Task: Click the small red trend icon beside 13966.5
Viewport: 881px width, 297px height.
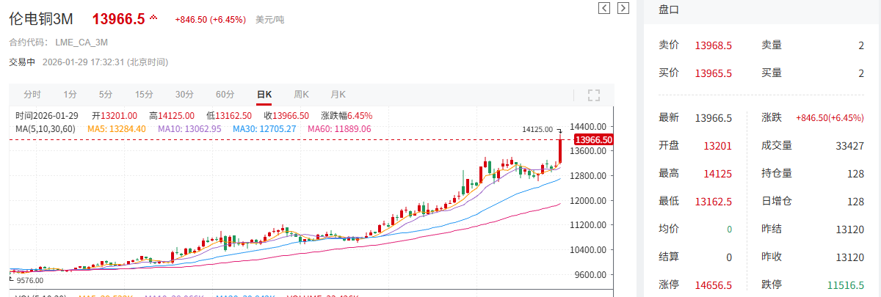Action: tap(153, 18)
